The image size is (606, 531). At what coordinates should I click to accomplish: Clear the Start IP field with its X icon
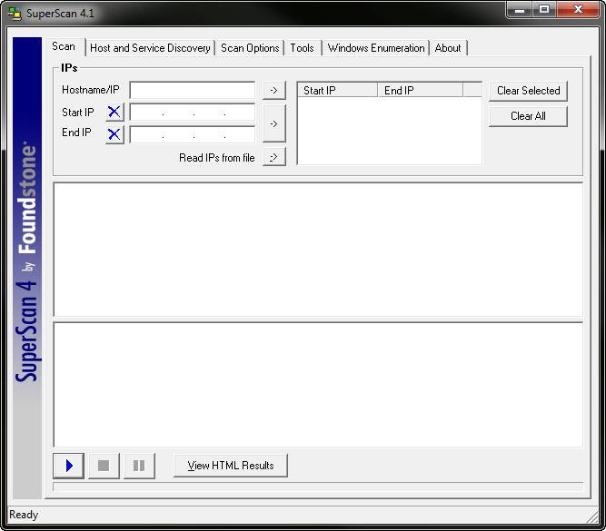point(114,112)
